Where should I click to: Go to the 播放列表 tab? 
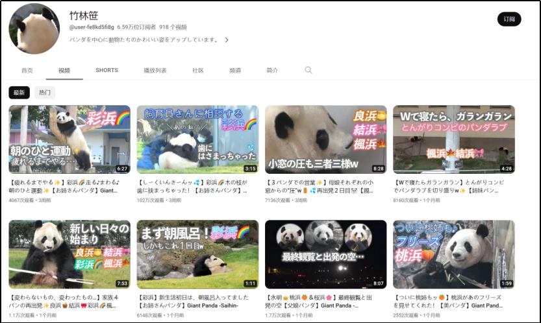tap(155, 70)
